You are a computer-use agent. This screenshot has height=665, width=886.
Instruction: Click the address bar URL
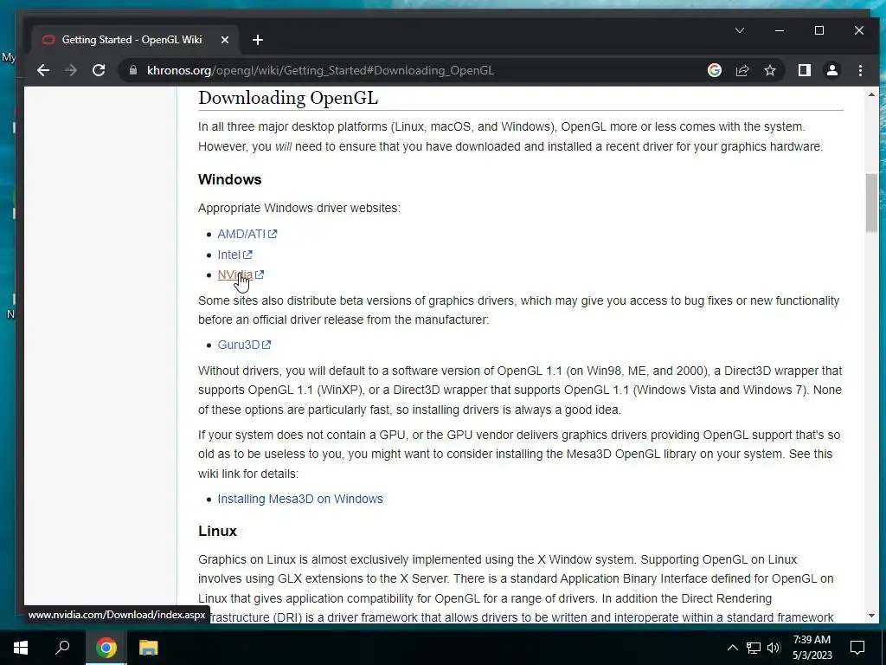[x=320, y=70]
